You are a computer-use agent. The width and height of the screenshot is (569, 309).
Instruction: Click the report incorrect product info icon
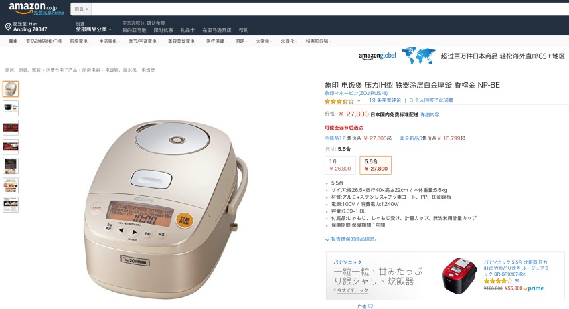[327, 239]
